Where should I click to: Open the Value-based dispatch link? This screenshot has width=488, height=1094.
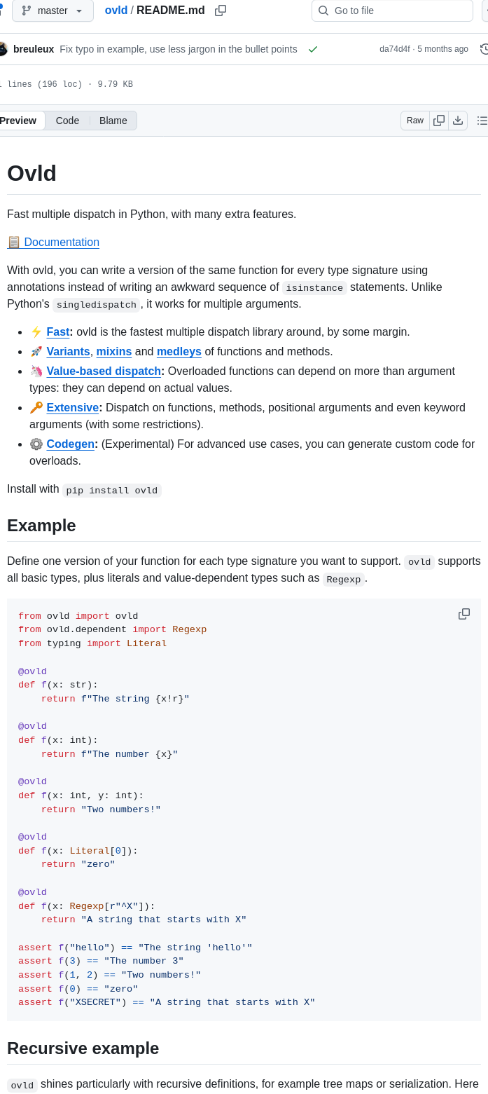click(104, 371)
